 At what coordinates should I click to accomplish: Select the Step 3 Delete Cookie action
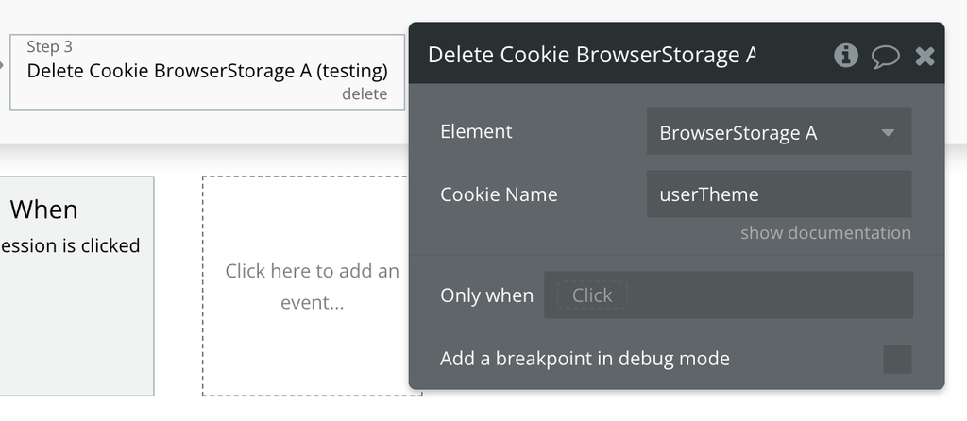tap(207, 73)
